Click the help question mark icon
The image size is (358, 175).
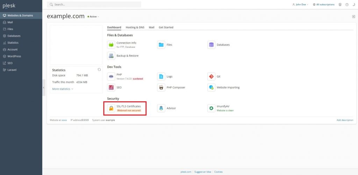tap(347, 5)
